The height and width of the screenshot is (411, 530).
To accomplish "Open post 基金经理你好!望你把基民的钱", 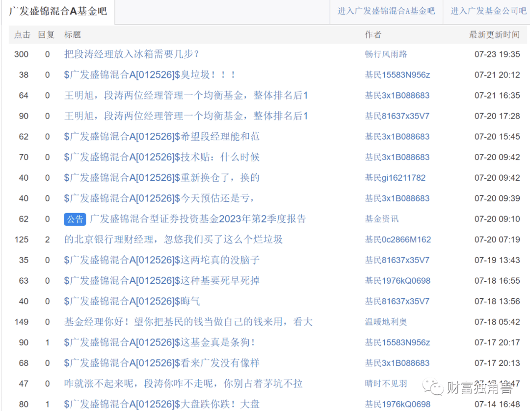I will [x=188, y=322].
